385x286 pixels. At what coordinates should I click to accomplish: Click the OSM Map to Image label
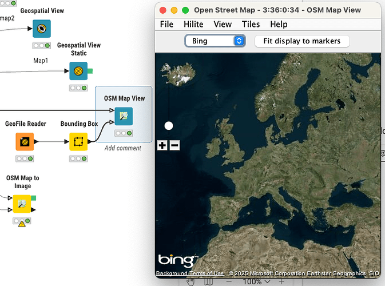pyautogui.click(x=22, y=182)
